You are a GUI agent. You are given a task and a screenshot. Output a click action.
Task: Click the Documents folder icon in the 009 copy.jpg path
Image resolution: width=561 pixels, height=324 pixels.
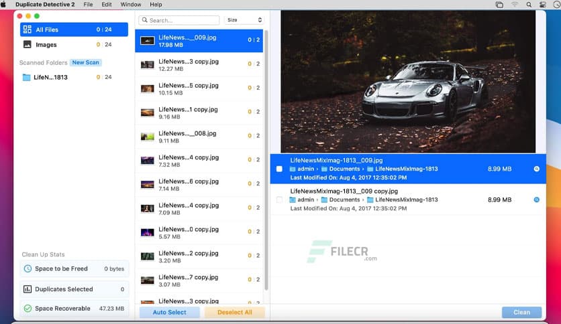pyautogui.click(x=324, y=200)
